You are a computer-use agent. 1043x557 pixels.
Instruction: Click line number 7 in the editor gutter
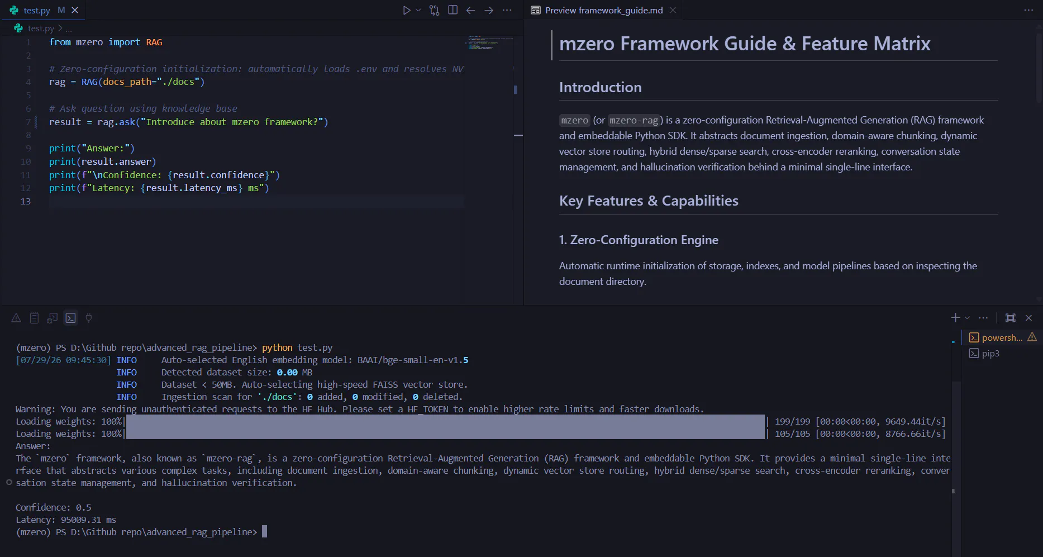pos(28,122)
